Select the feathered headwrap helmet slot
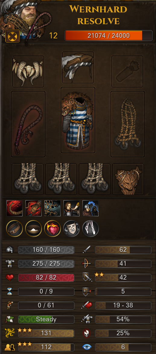 (x=78, y=67)
